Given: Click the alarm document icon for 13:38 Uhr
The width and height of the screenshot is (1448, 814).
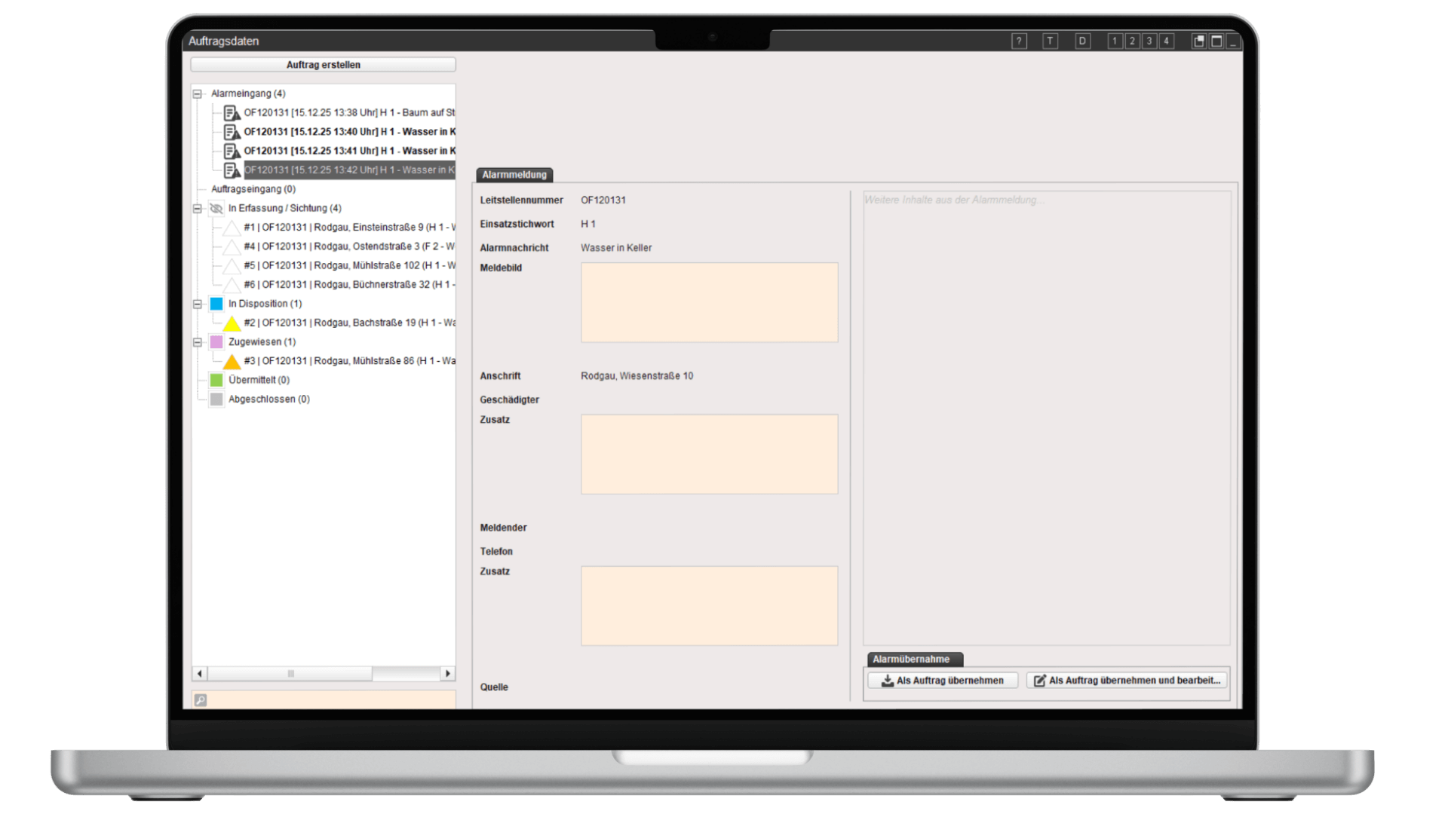Looking at the screenshot, I should [232, 113].
